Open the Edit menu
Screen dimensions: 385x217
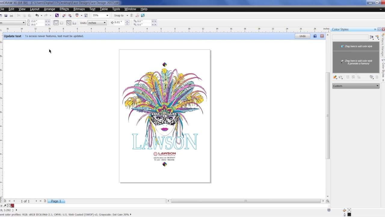11,9
